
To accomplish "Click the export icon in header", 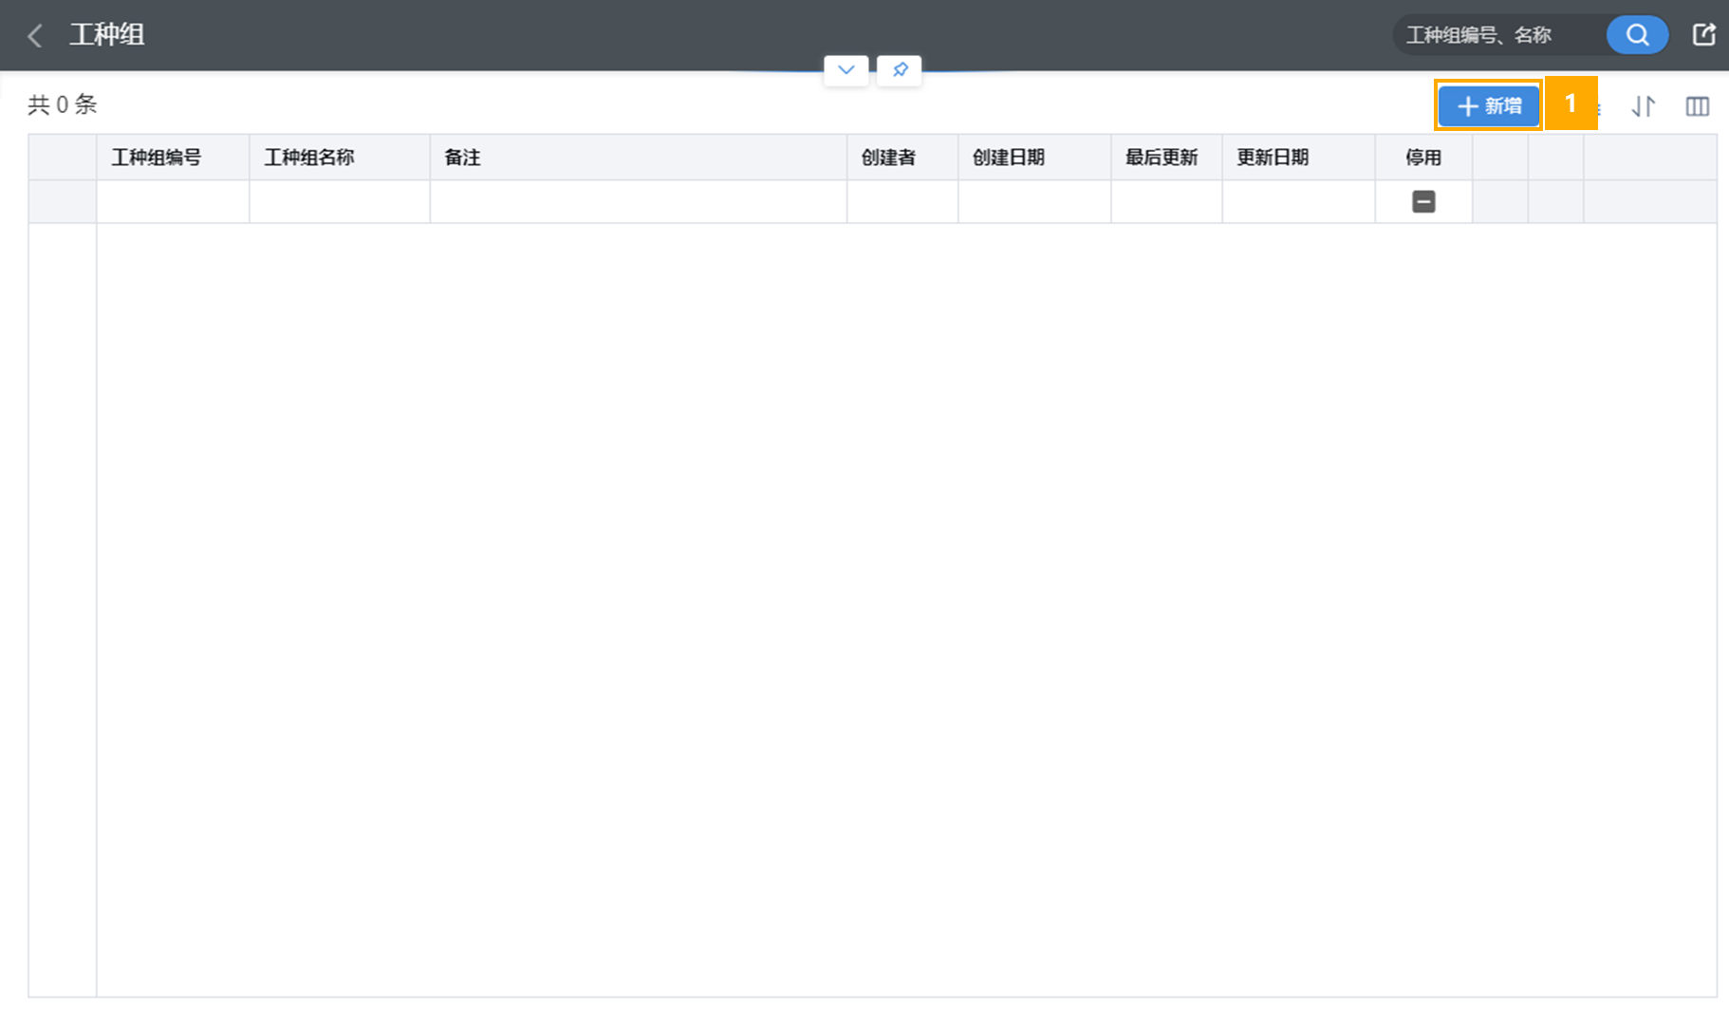I will tap(1703, 35).
